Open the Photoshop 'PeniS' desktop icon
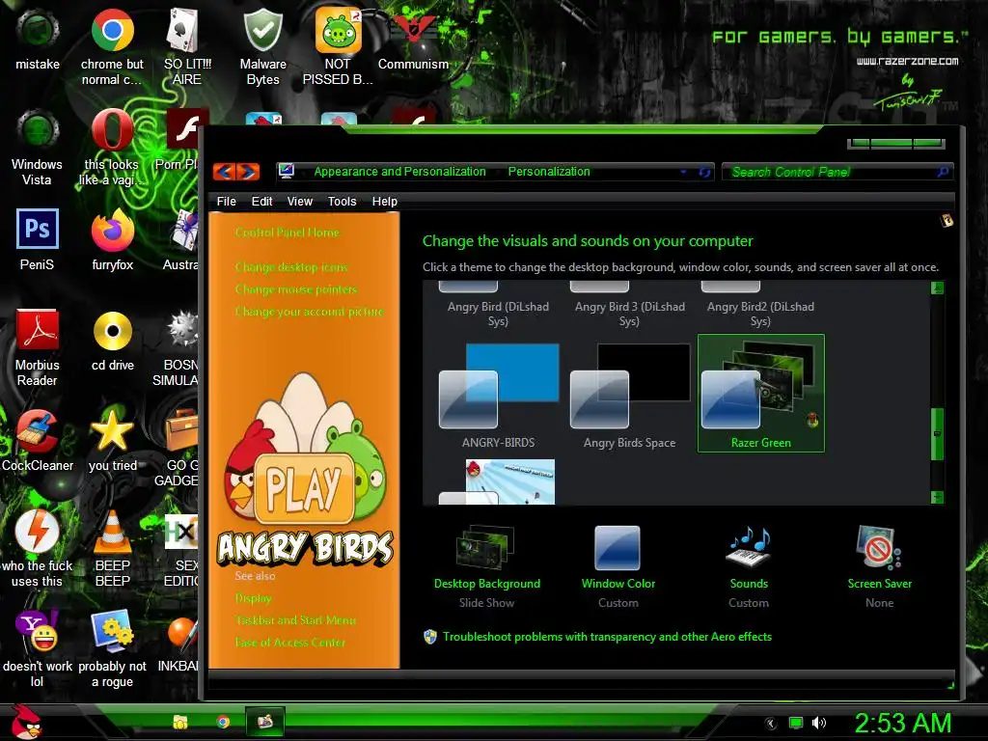Screen dimensions: 988x741 pyautogui.click(x=38, y=240)
